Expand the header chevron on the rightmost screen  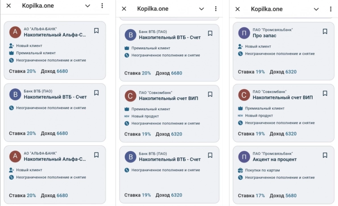click(316, 9)
